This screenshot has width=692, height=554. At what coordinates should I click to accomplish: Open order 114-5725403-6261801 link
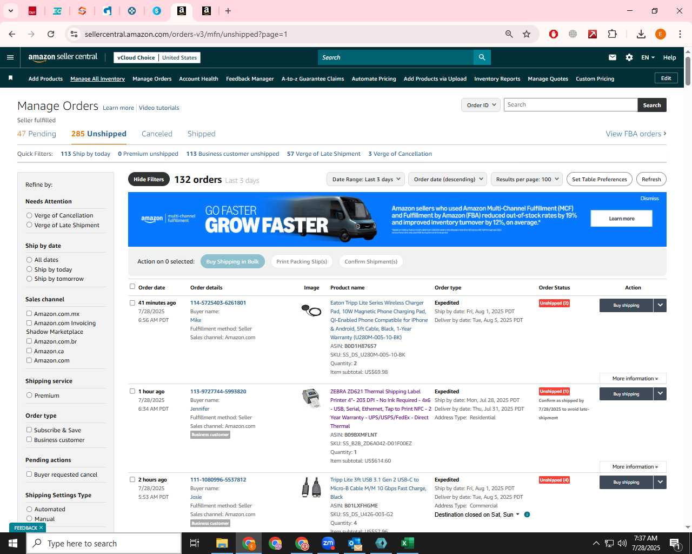click(218, 302)
